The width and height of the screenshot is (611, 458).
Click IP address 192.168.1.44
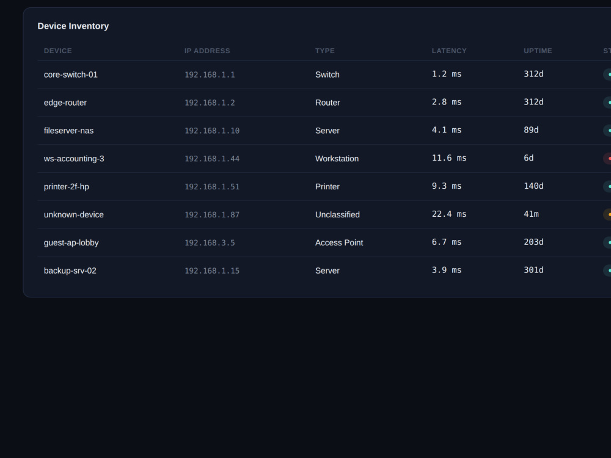click(212, 159)
